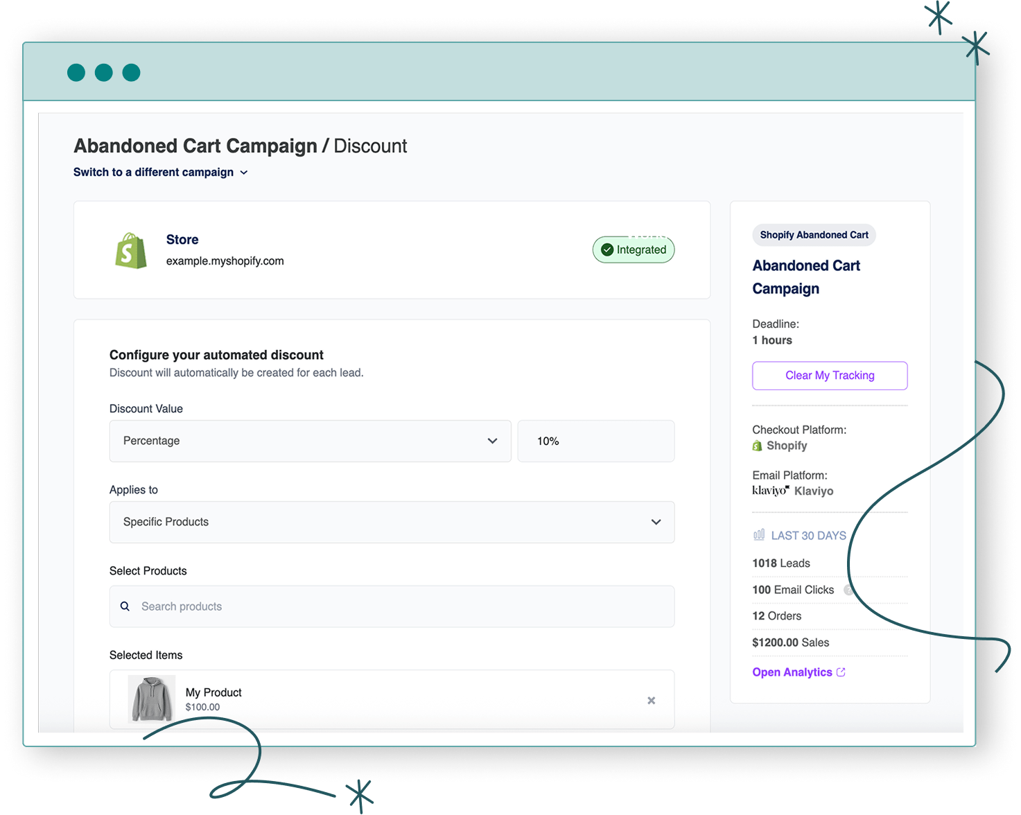The width and height of the screenshot is (1021, 815).
Task: Click the help icon next to Email Clicks
Action: (x=848, y=590)
